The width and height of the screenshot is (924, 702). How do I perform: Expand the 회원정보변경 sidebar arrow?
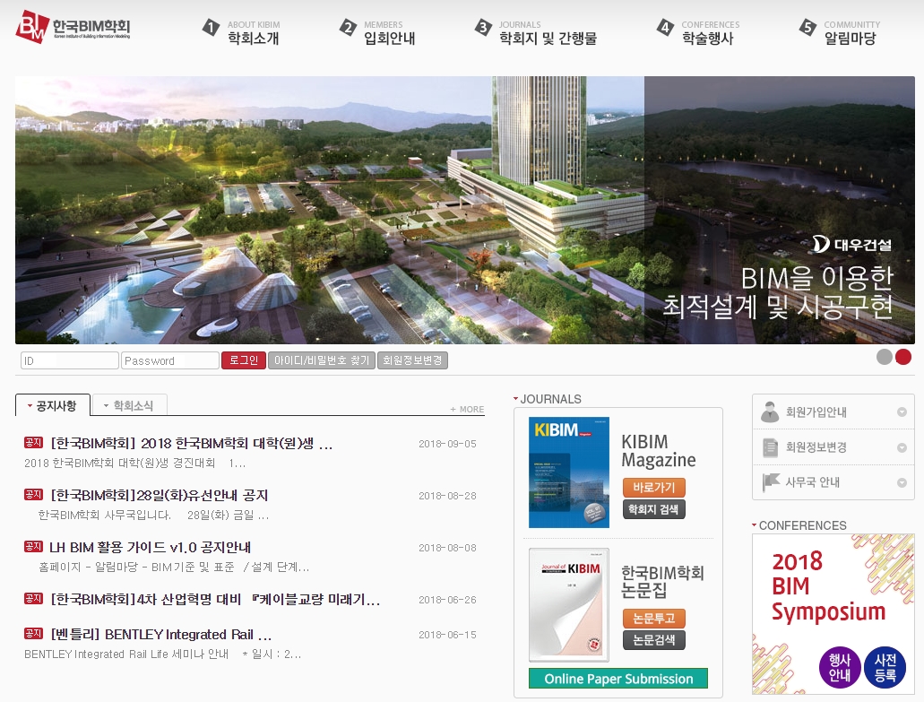point(902,448)
